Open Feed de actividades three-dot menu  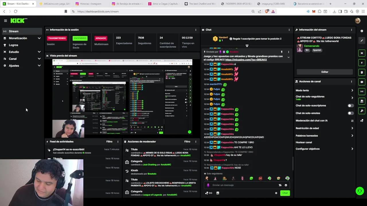click(x=118, y=142)
